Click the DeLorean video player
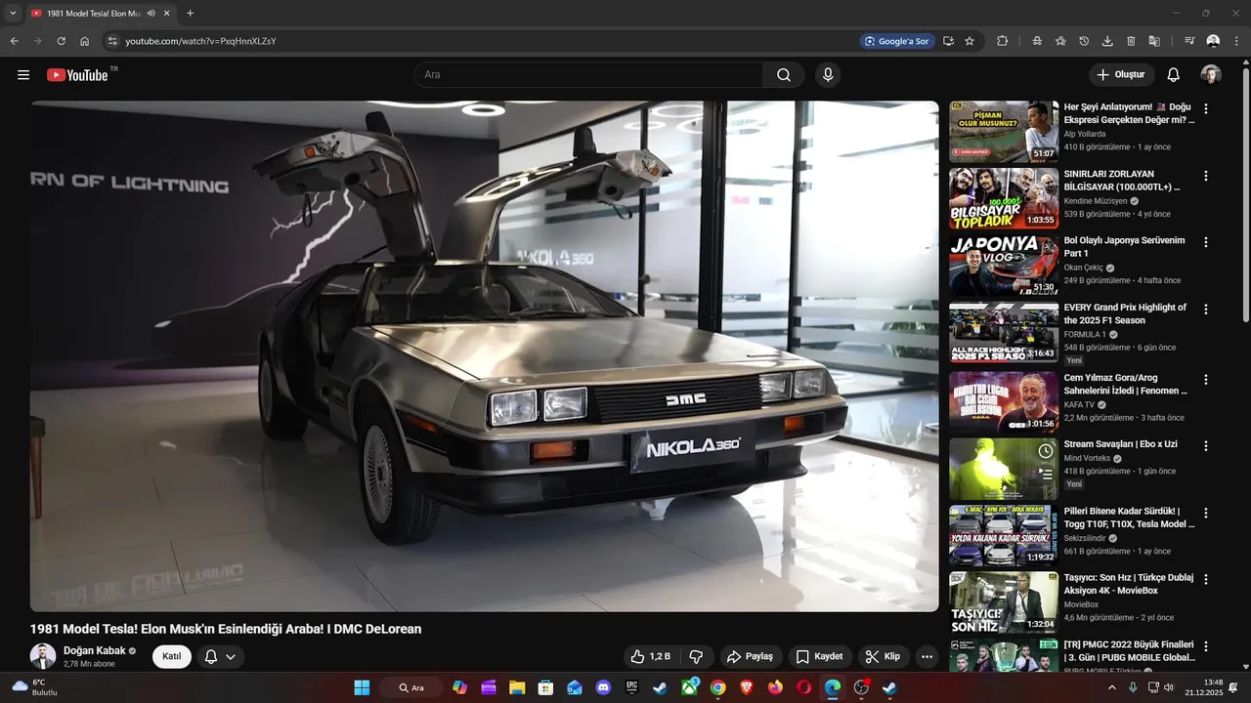Image resolution: width=1251 pixels, height=703 pixels. (484, 356)
